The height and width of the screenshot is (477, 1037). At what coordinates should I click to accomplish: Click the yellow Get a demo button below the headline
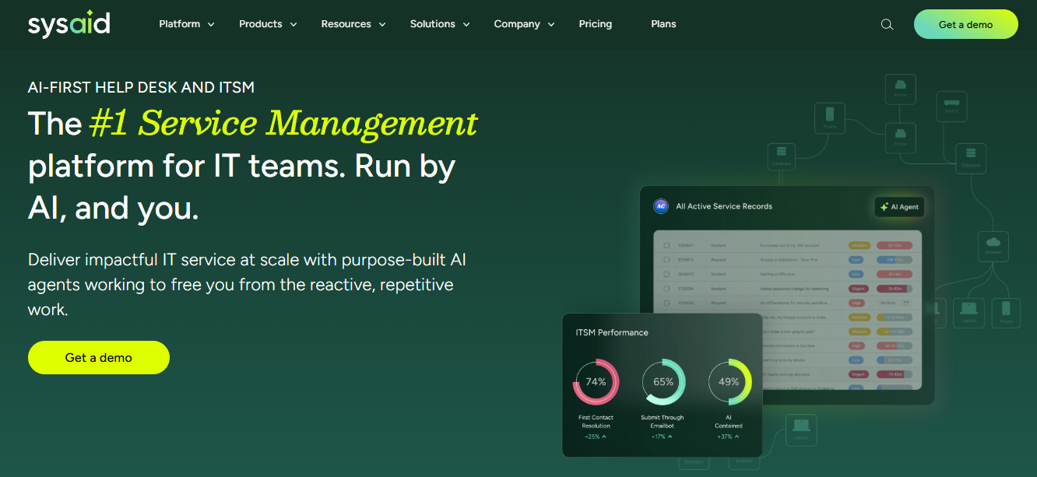click(x=99, y=357)
